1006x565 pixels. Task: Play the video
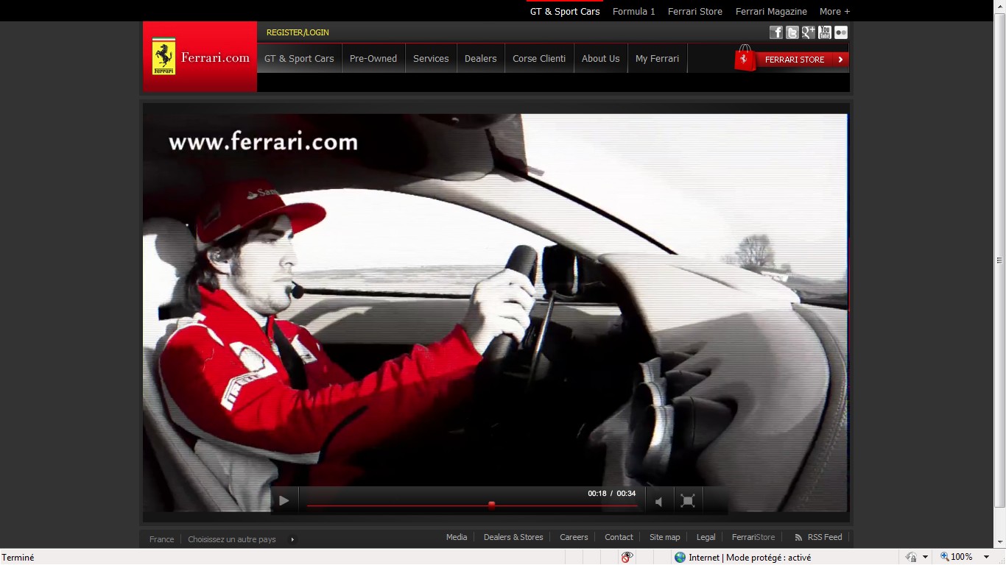[x=284, y=501]
